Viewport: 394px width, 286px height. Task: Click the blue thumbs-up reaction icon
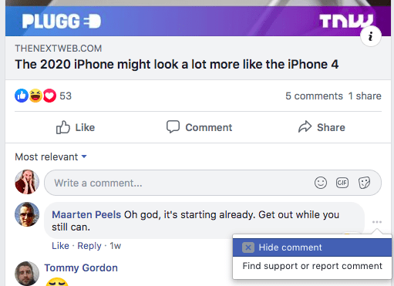click(22, 96)
